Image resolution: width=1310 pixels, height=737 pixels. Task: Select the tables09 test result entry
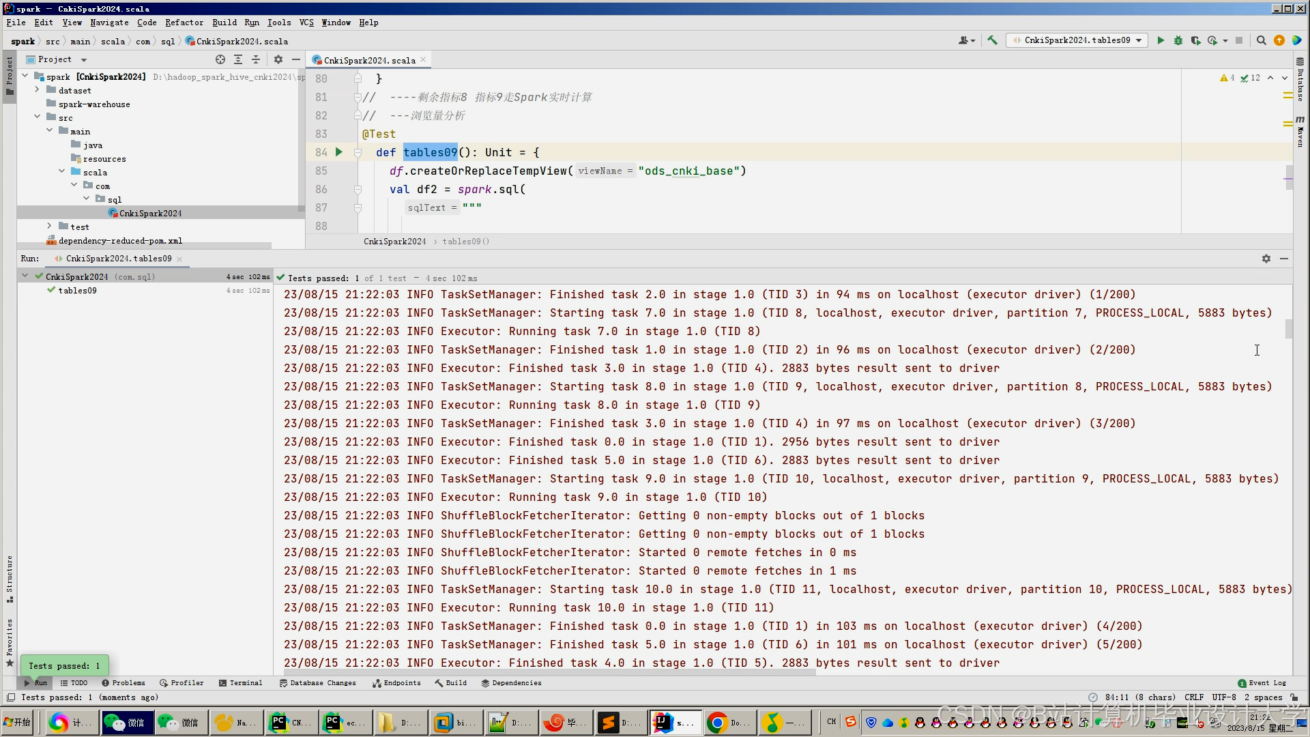point(77,290)
